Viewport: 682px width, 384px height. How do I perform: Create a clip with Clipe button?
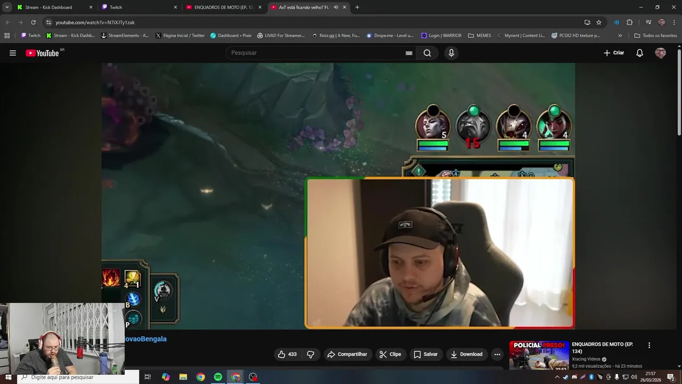click(390, 354)
